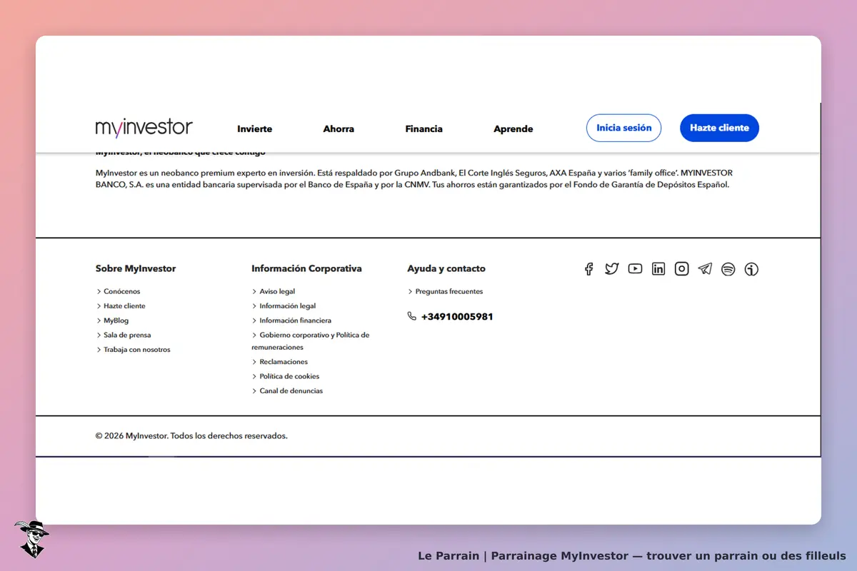Image resolution: width=857 pixels, height=571 pixels.
Task: Click the paragraph about neobanco premium
Action: tap(414, 178)
